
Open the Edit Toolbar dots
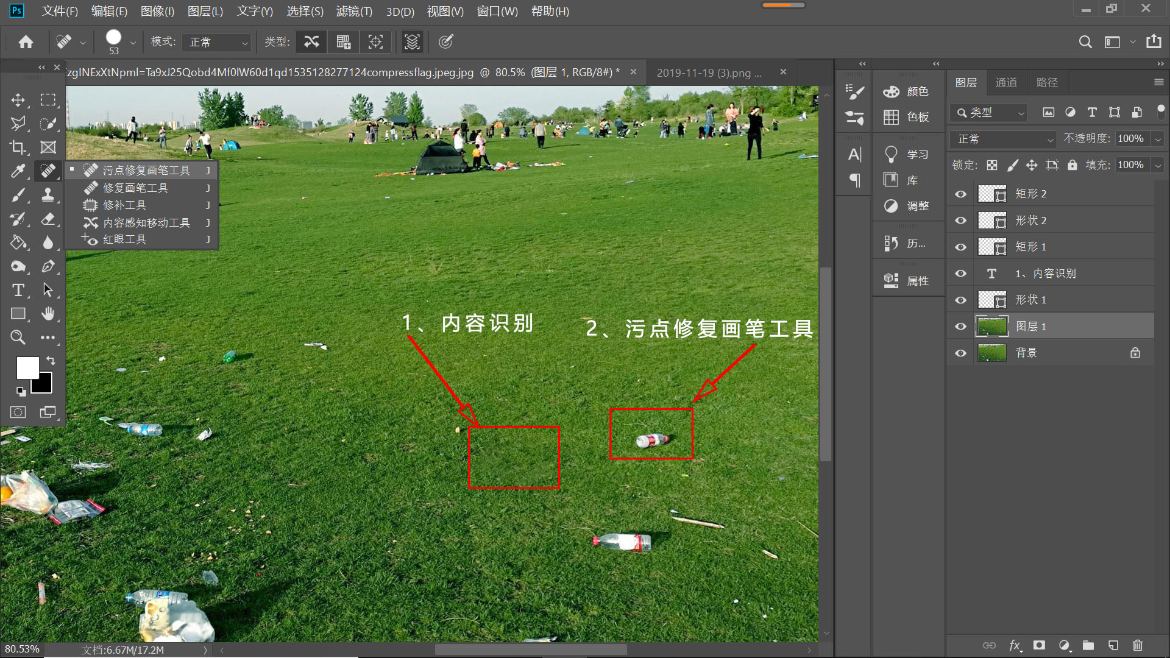click(x=48, y=337)
